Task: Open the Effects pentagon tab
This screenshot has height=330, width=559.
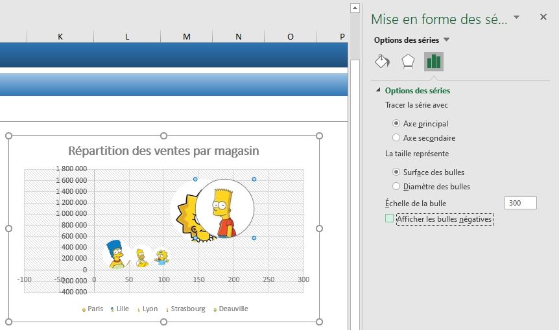Action: point(408,62)
